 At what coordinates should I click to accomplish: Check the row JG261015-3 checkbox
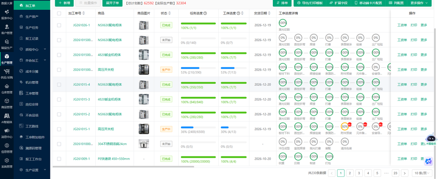(x=59, y=99)
